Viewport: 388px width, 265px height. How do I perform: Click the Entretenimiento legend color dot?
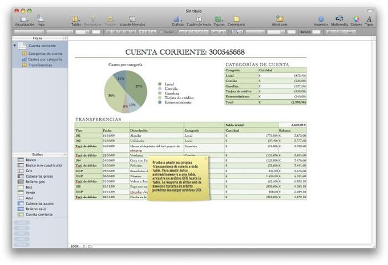coord(160,102)
